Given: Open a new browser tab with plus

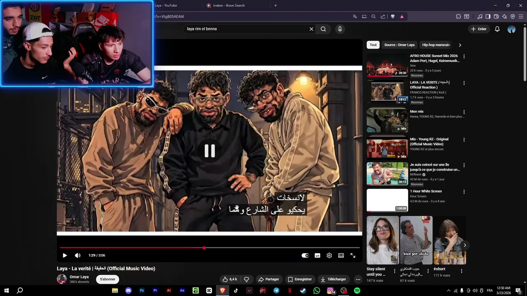Looking at the screenshot, I should pos(275,5).
